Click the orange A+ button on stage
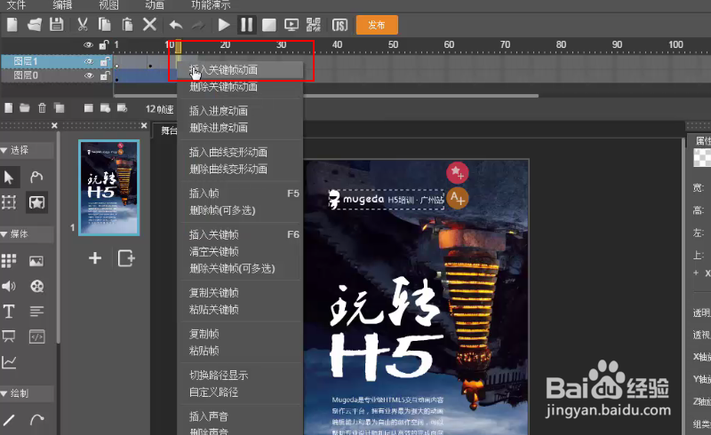 [x=457, y=199]
